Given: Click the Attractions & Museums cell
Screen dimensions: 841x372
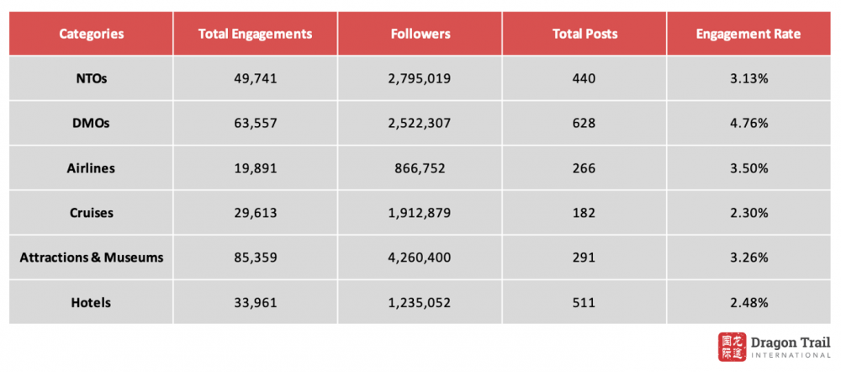Looking at the screenshot, I should click(92, 258).
